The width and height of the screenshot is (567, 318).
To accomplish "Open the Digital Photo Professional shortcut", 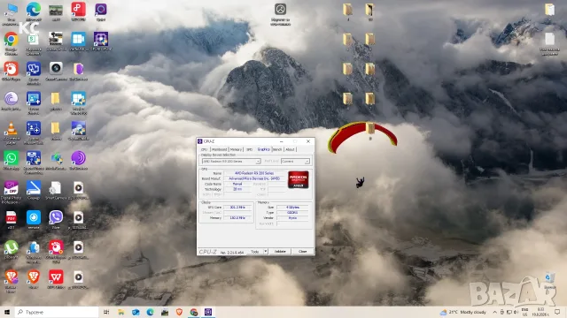I will pyautogui.click(x=12, y=192).
